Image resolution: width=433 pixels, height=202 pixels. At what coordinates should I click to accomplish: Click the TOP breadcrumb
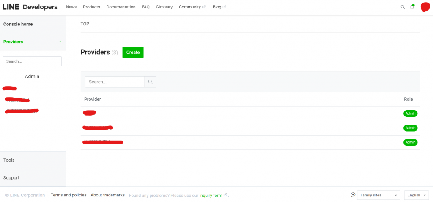click(x=85, y=24)
